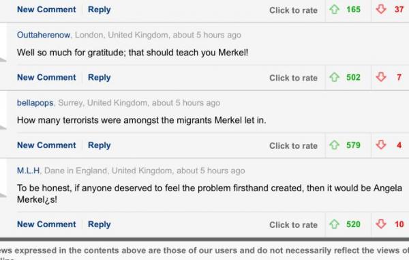The width and height of the screenshot is (409, 260).
Task: Upvote the comment with 165 likes
Action: (x=334, y=10)
